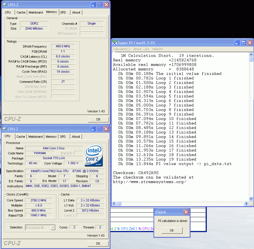Click the Super PI scroll down arrow
Image resolution: width=254 pixels, height=249 pixels.
(251, 199)
